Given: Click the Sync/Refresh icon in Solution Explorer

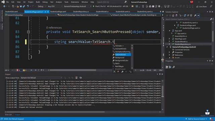Looking at the screenshot, I should click(185, 15).
